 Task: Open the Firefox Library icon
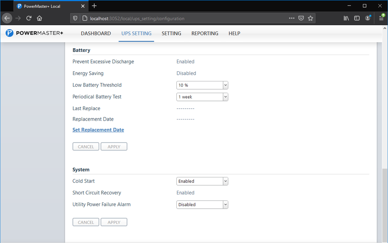click(346, 18)
